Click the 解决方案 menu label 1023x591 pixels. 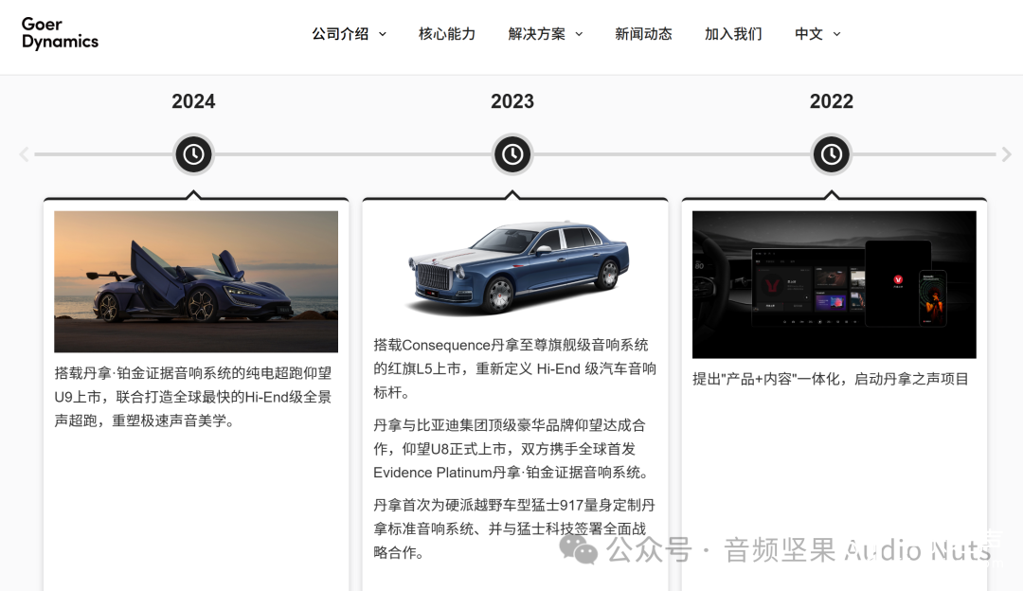(536, 34)
